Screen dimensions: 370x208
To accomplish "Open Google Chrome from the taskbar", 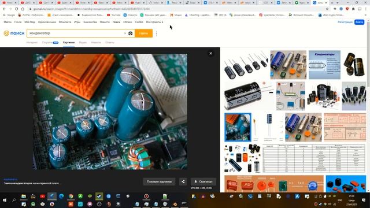I will point(71,196).
